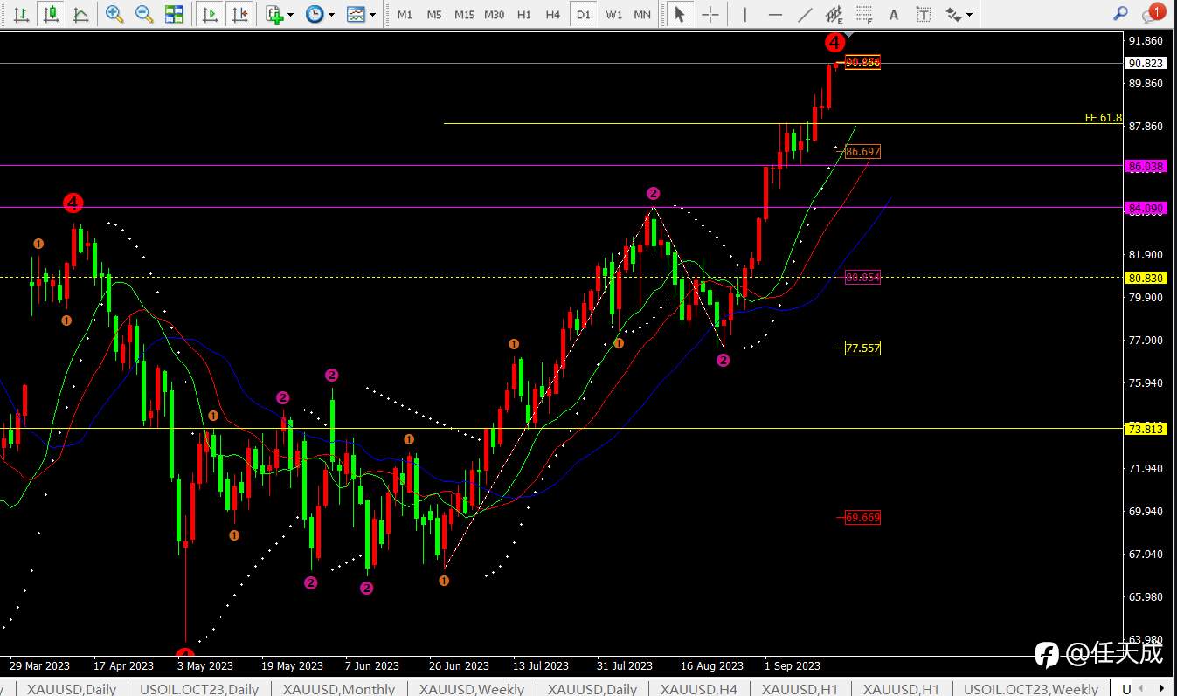Select the M1 timeframe
The width and height of the screenshot is (1177, 696).
[x=405, y=15]
